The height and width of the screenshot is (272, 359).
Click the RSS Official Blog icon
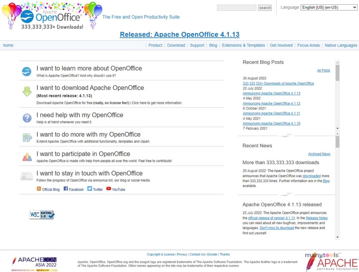[39, 189]
